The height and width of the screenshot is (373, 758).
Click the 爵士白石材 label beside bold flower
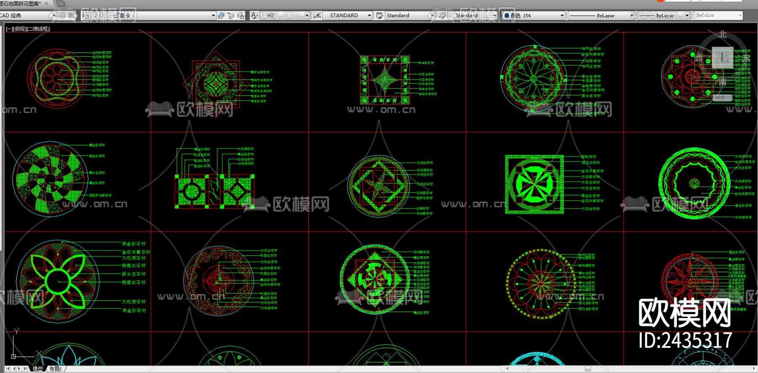[134, 274]
